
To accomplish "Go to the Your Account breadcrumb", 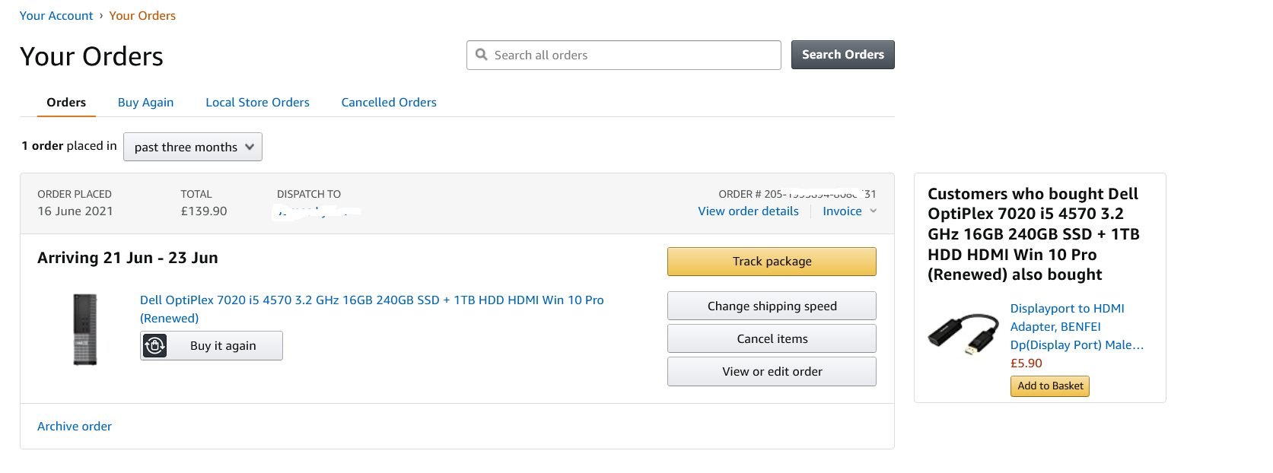I will (x=56, y=16).
